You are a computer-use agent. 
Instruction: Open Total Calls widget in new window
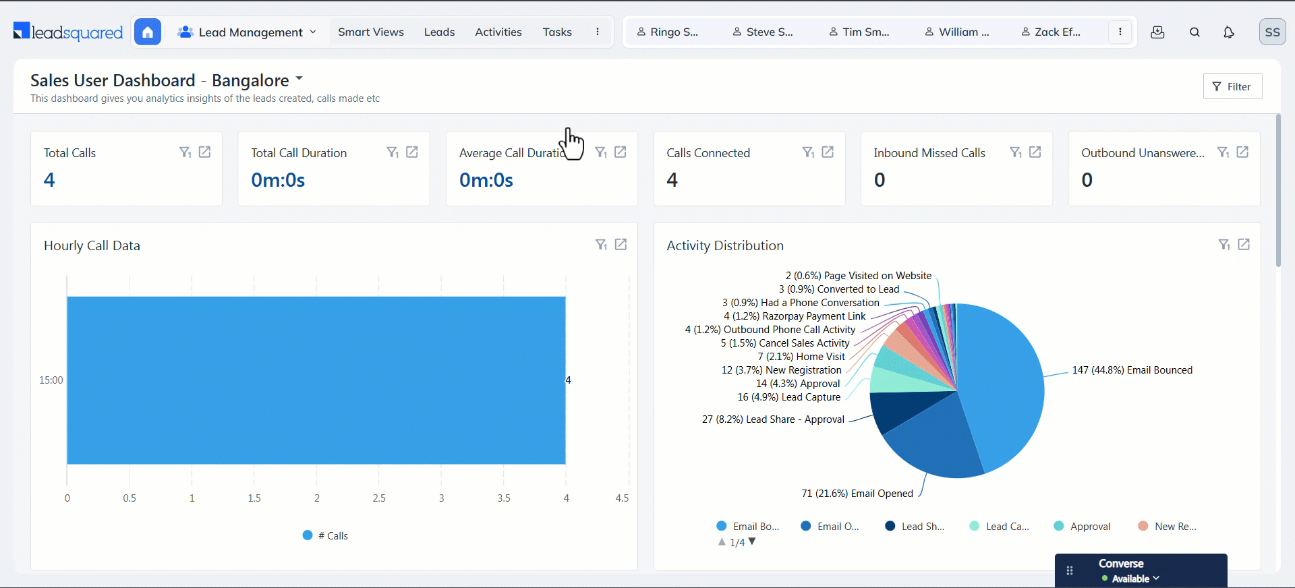(x=204, y=152)
